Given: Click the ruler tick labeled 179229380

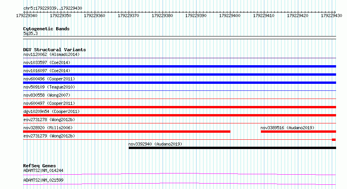Looking at the screenshot, I should [162, 16].
